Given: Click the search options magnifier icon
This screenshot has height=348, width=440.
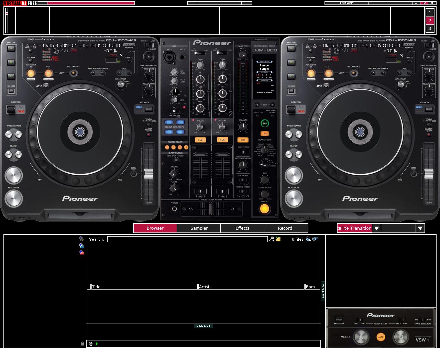Looking at the screenshot, I should [272, 239].
